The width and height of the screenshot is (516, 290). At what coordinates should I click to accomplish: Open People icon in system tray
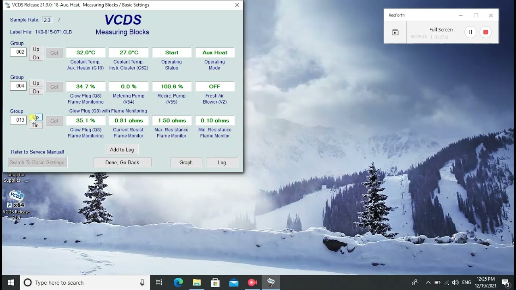tap(415, 283)
